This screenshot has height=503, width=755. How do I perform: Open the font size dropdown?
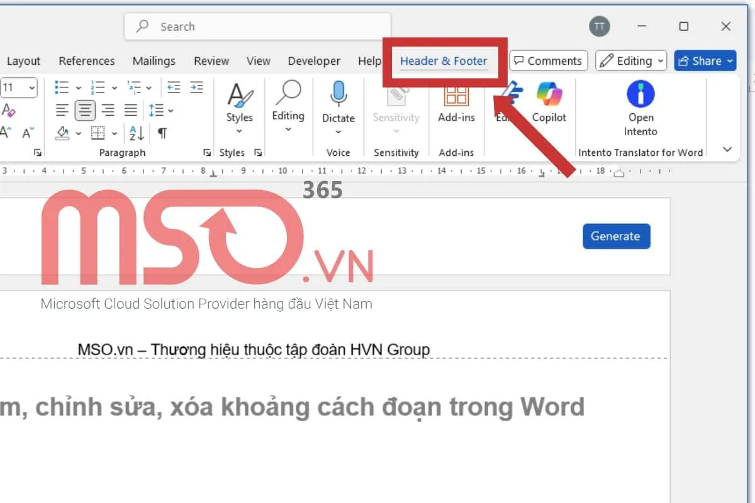pyautogui.click(x=31, y=87)
